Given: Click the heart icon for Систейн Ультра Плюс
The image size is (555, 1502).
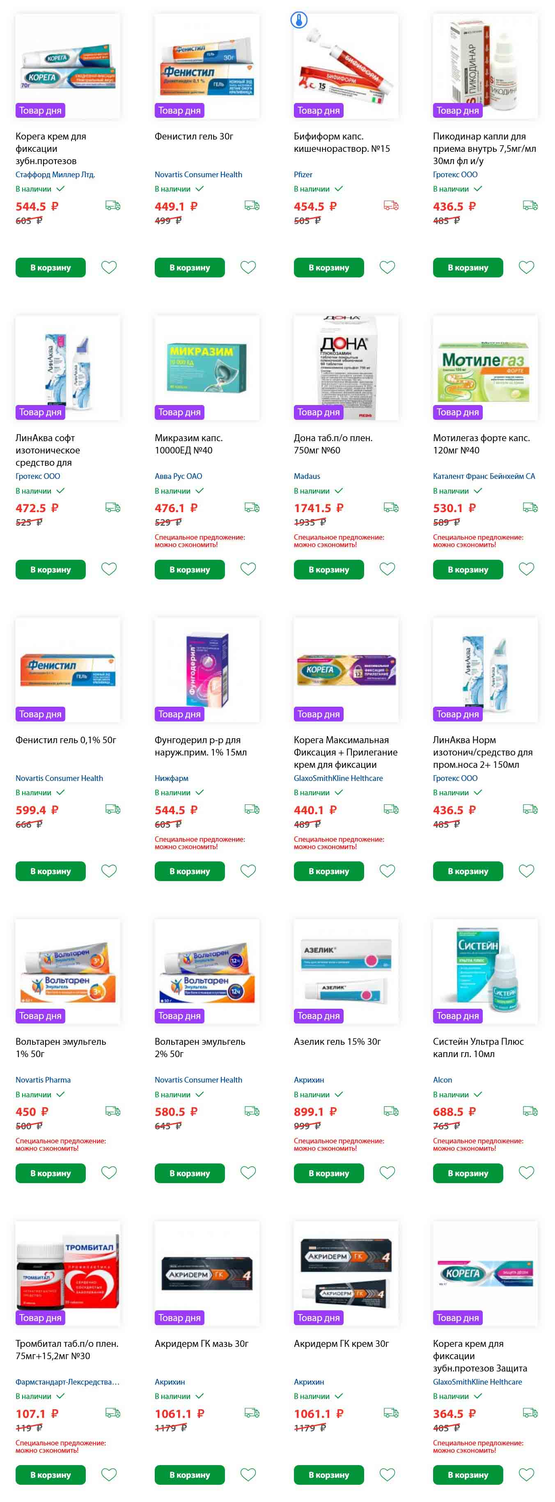Looking at the screenshot, I should point(527,1172).
